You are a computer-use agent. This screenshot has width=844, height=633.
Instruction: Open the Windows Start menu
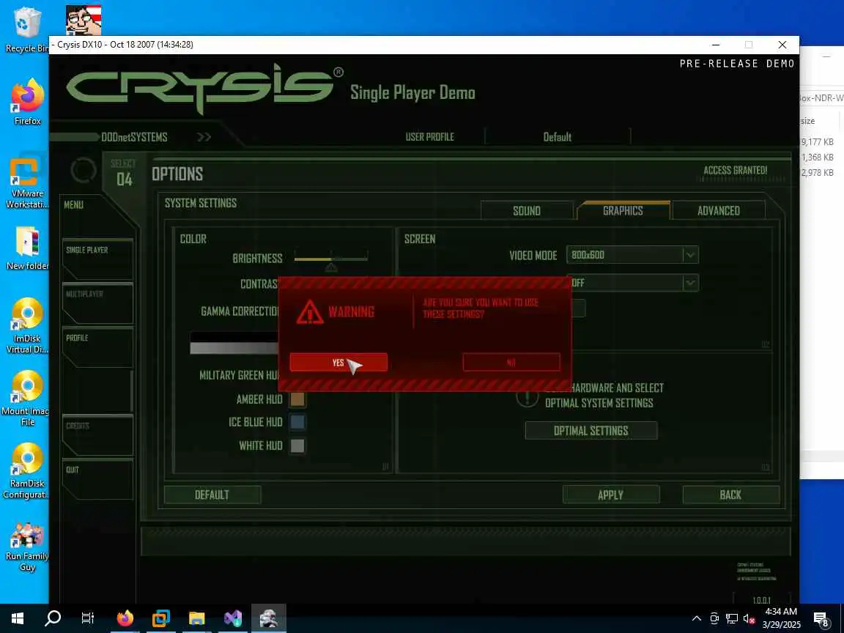(x=18, y=618)
